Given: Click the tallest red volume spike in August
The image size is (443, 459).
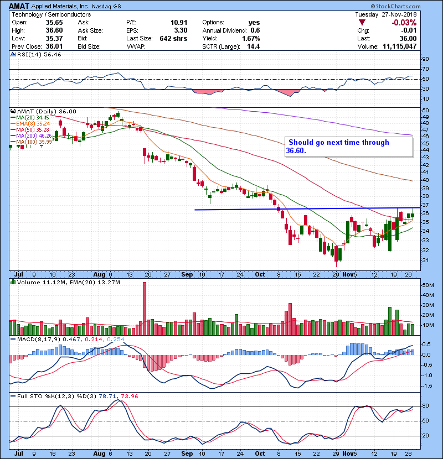Looking at the screenshot, I should click(144, 309).
